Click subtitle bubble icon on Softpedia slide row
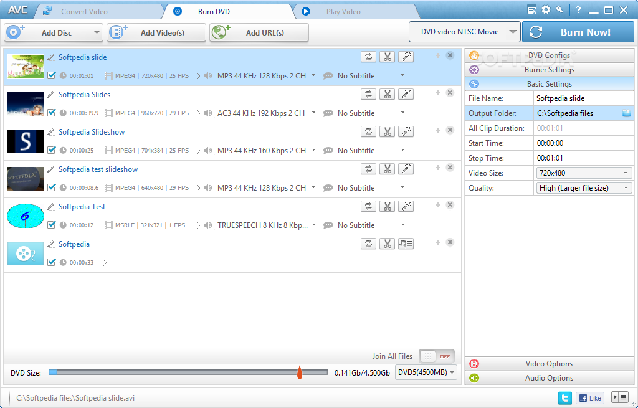The height and width of the screenshot is (408, 638). 328,76
